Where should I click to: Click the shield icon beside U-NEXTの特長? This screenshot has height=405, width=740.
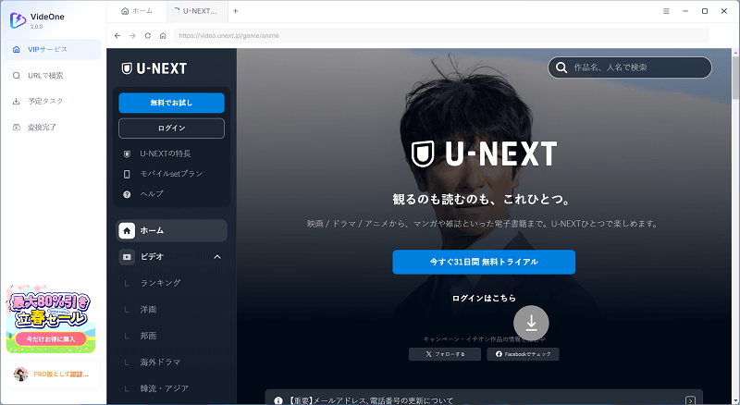pyautogui.click(x=127, y=153)
